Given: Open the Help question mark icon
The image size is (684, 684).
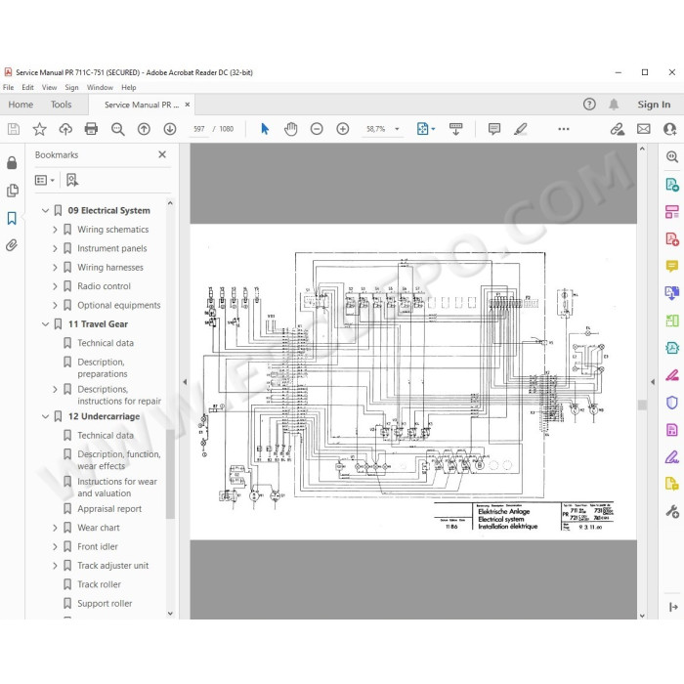Looking at the screenshot, I should tap(589, 105).
